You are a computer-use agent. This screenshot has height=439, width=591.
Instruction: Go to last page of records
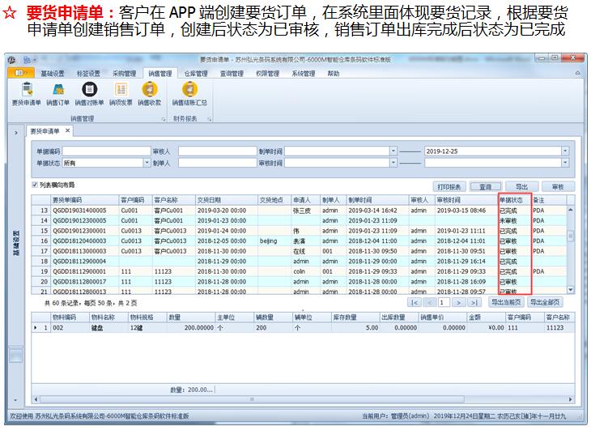[474, 302]
